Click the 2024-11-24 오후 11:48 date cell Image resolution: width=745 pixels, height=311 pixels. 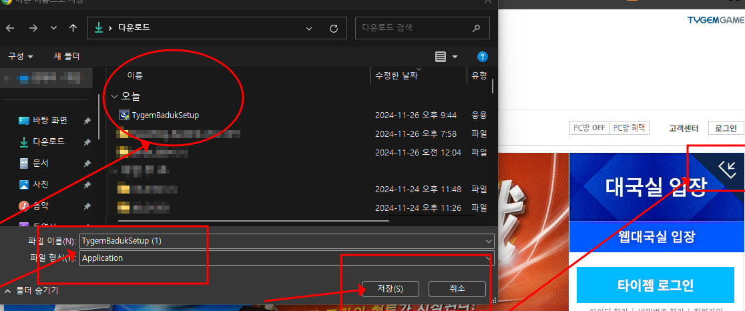(418, 189)
